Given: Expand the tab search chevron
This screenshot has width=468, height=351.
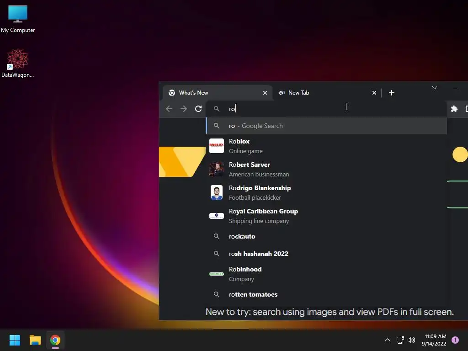Looking at the screenshot, I should [435, 88].
